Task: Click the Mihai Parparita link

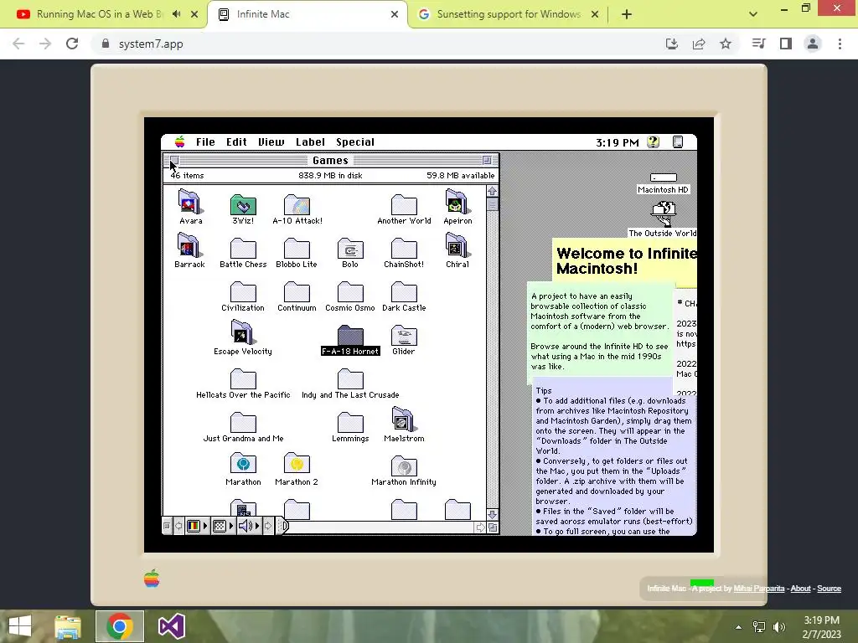Action: pyautogui.click(x=758, y=589)
